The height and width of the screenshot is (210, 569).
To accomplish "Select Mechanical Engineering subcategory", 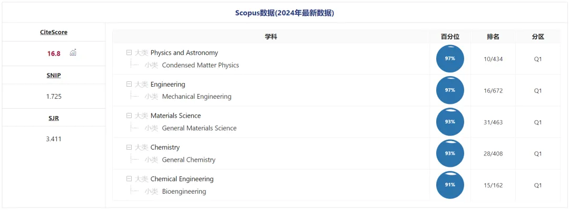I will point(197,97).
